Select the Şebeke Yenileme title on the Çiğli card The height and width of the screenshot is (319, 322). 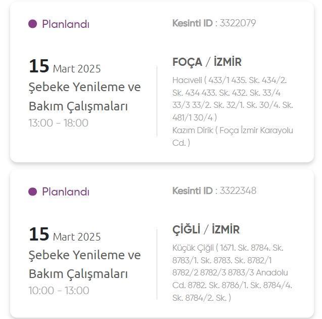(84, 264)
